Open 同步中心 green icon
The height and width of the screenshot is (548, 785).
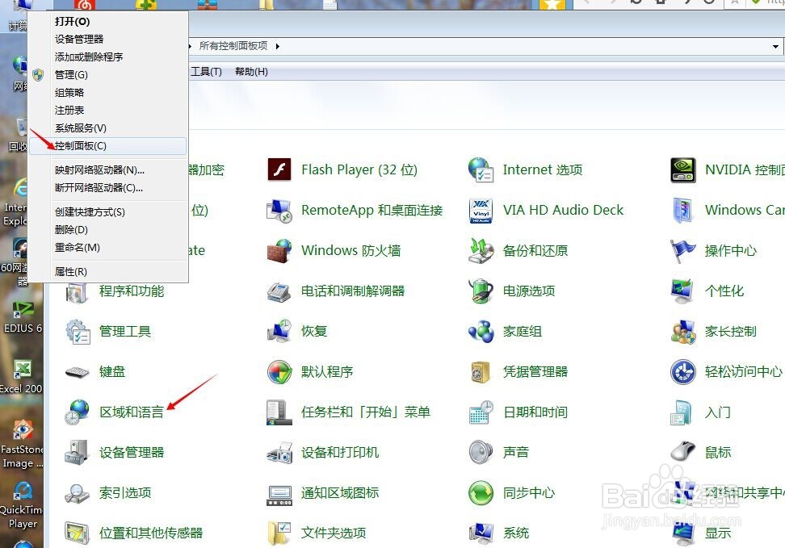481,493
